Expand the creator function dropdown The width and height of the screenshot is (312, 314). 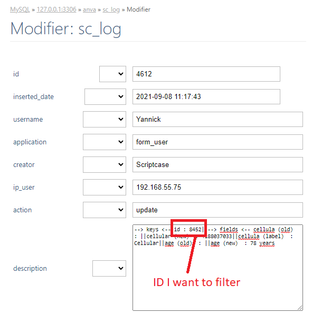(x=105, y=164)
